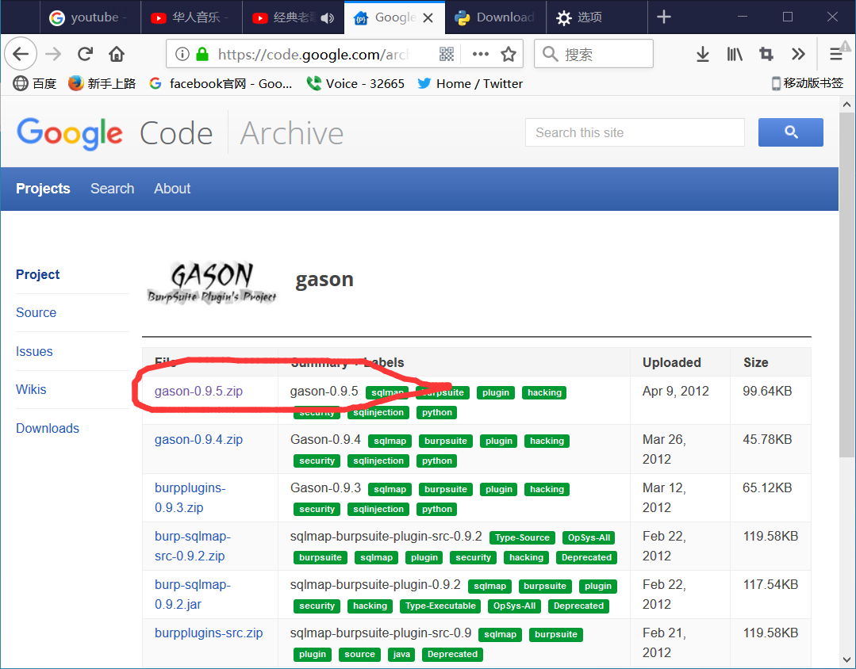Open the 百度 bookmark
Viewport: 856px width, 669px height.
click(x=35, y=83)
